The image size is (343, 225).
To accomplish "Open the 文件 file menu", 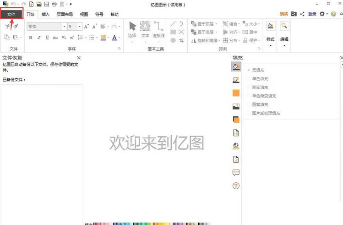I will pyautogui.click(x=11, y=15).
